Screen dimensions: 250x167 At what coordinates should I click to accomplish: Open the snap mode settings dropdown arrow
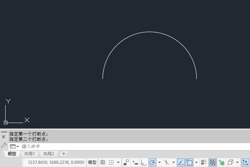point(118,162)
